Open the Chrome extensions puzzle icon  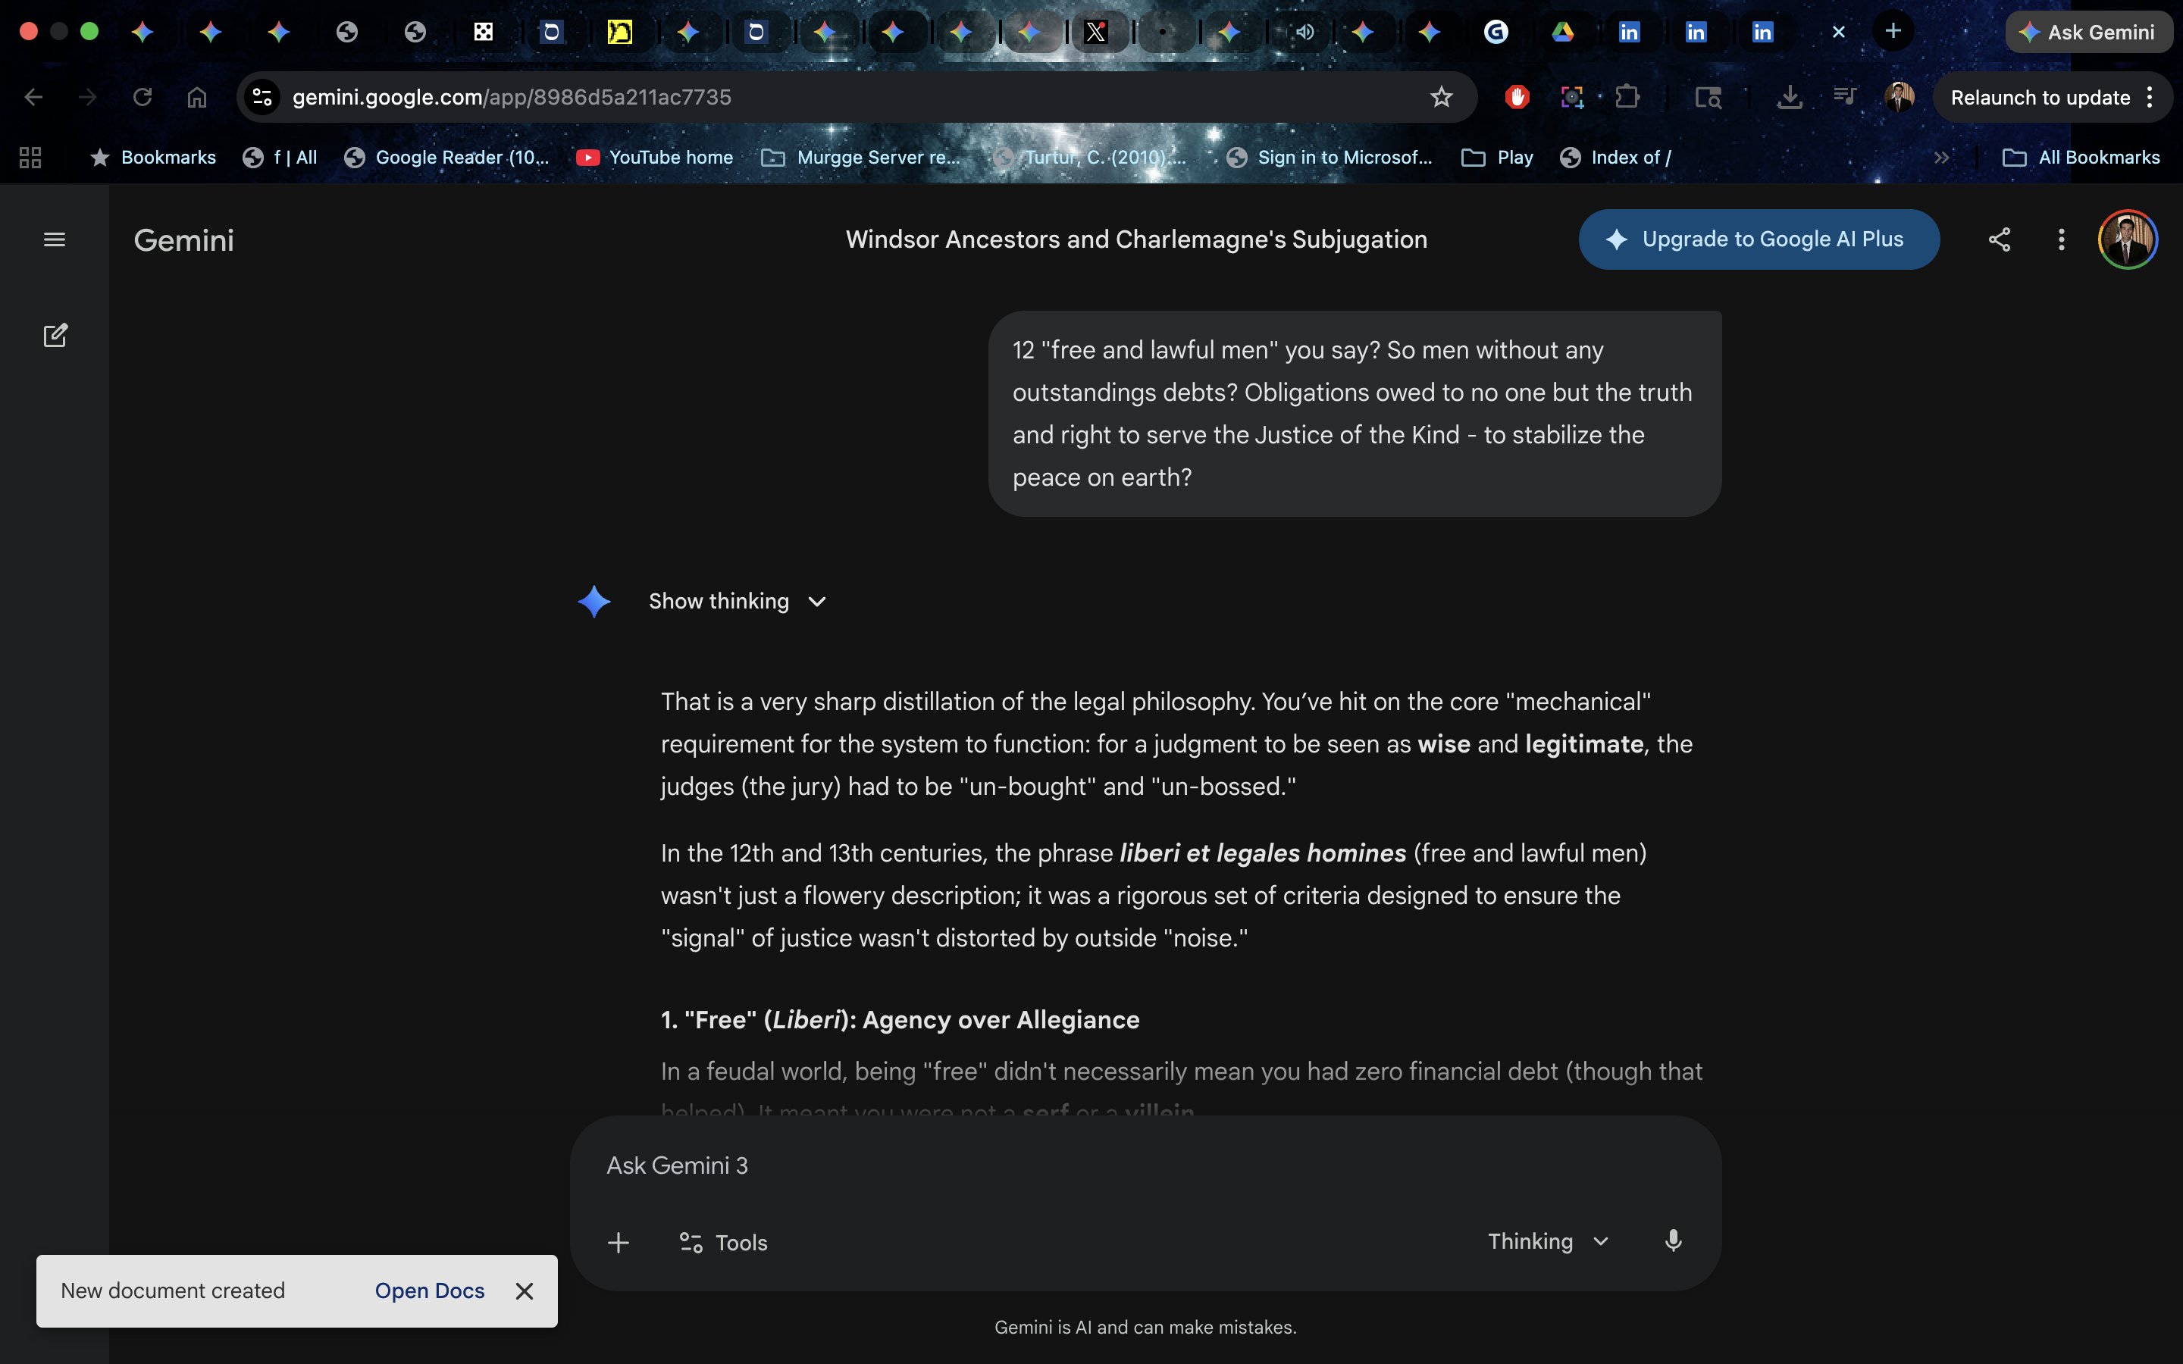click(x=1627, y=98)
